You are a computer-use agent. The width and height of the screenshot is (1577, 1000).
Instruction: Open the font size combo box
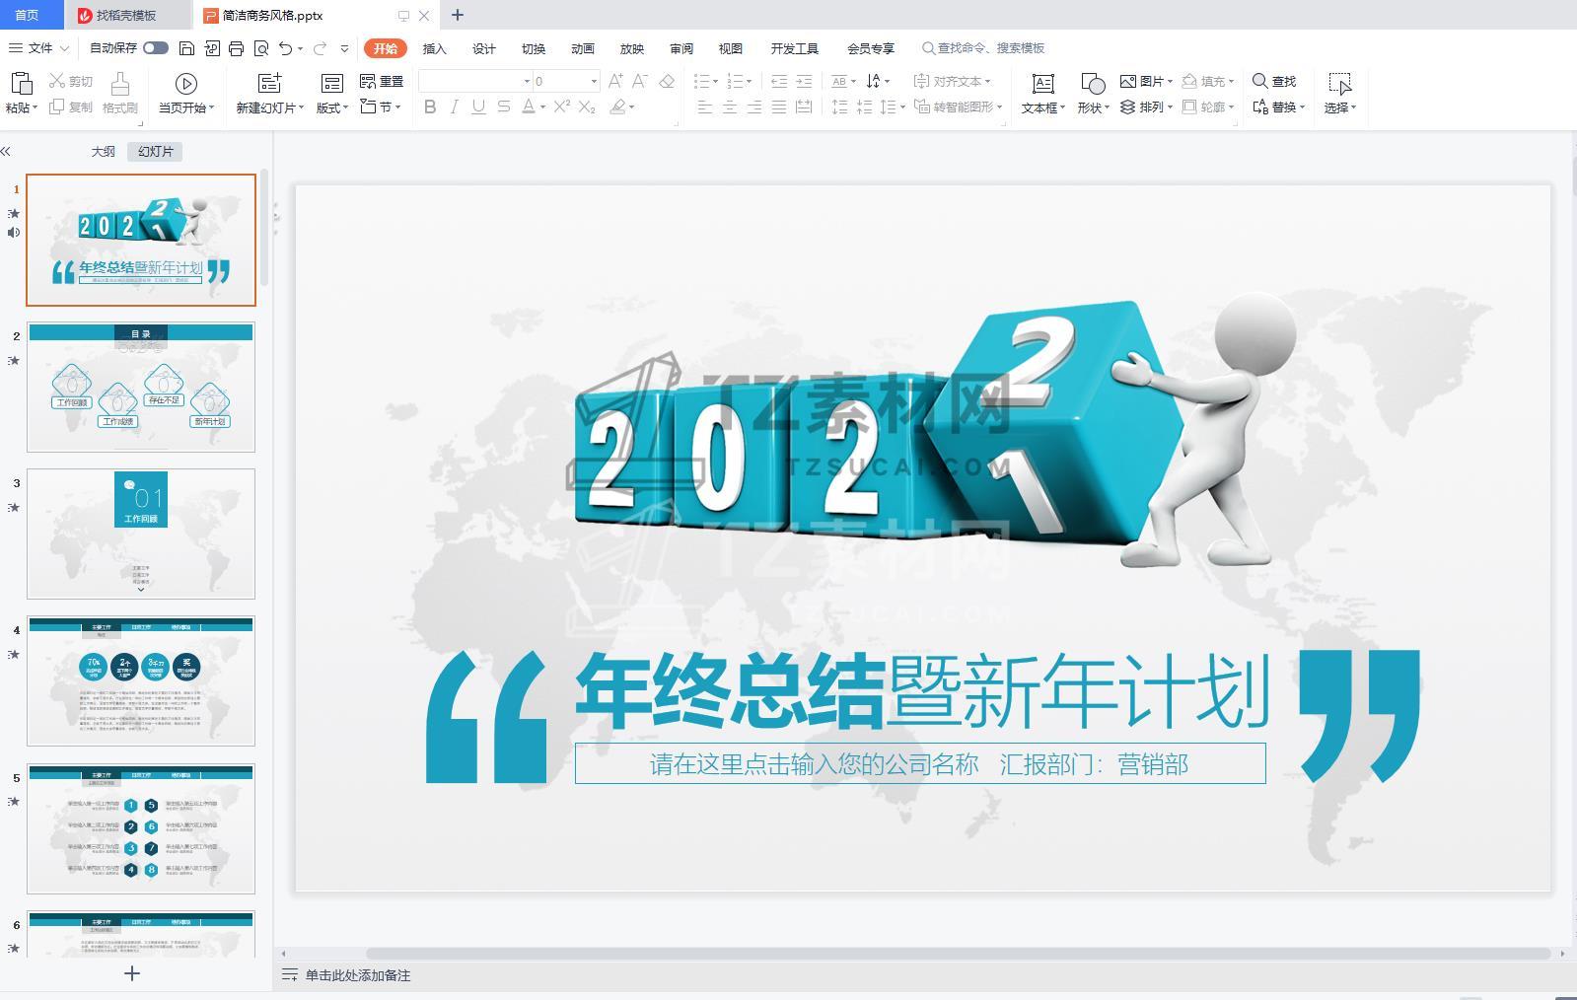[566, 81]
